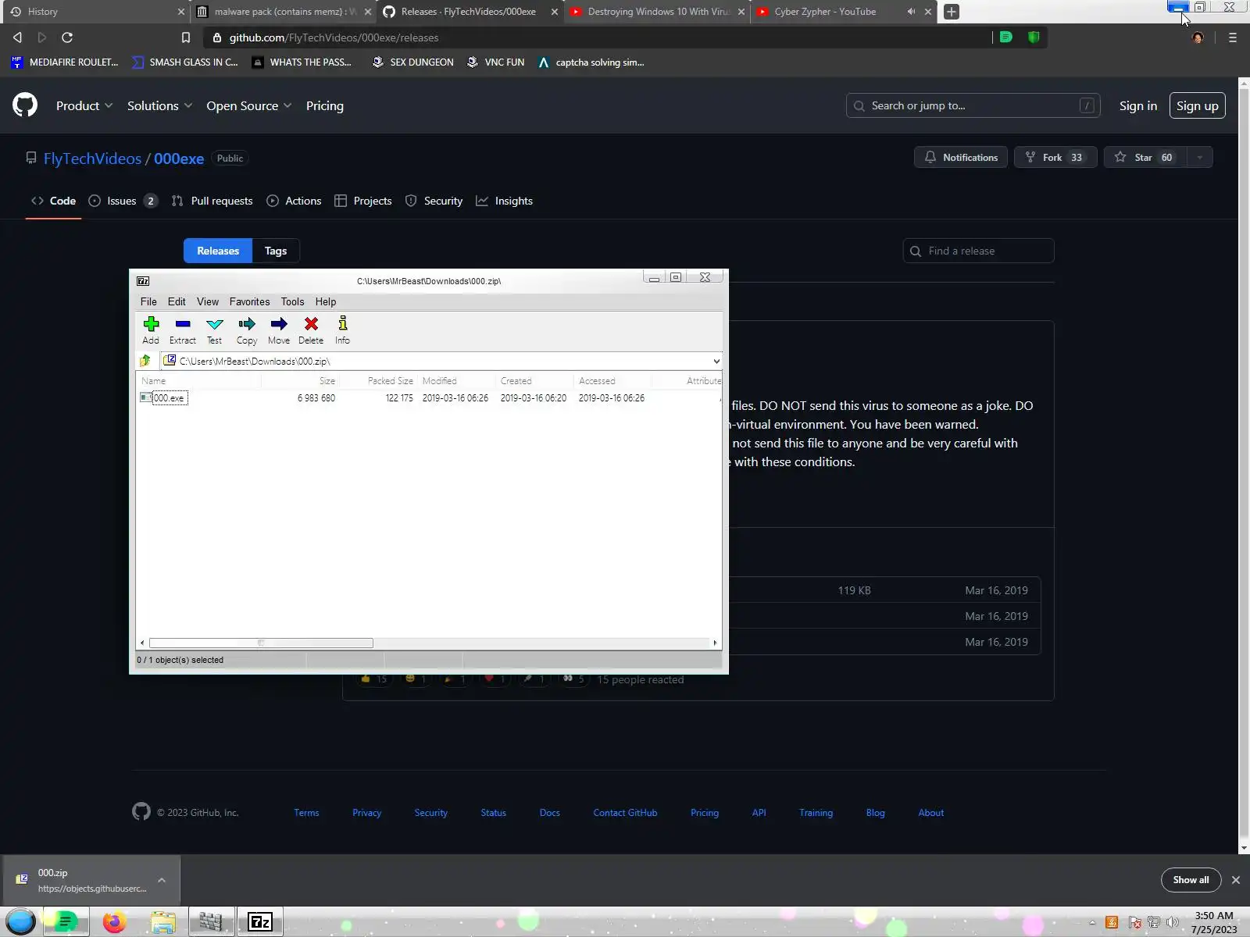The image size is (1250, 937).
Task: Click the Notifications bell button
Action: pyautogui.click(x=961, y=157)
